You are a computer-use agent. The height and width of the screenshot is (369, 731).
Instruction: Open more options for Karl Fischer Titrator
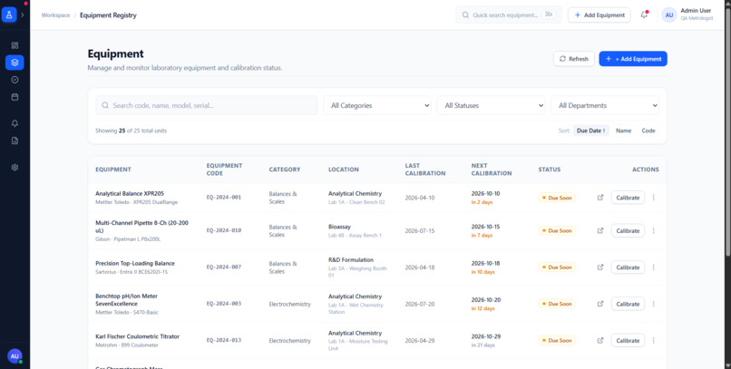[653, 341]
